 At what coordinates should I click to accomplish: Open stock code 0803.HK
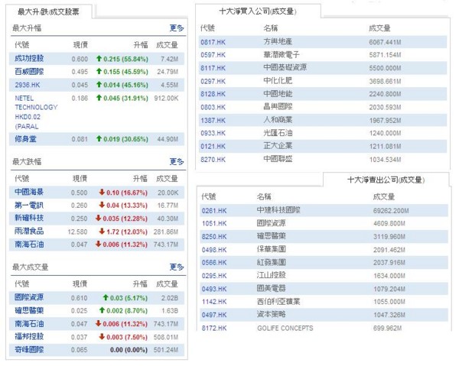[213, 107]
